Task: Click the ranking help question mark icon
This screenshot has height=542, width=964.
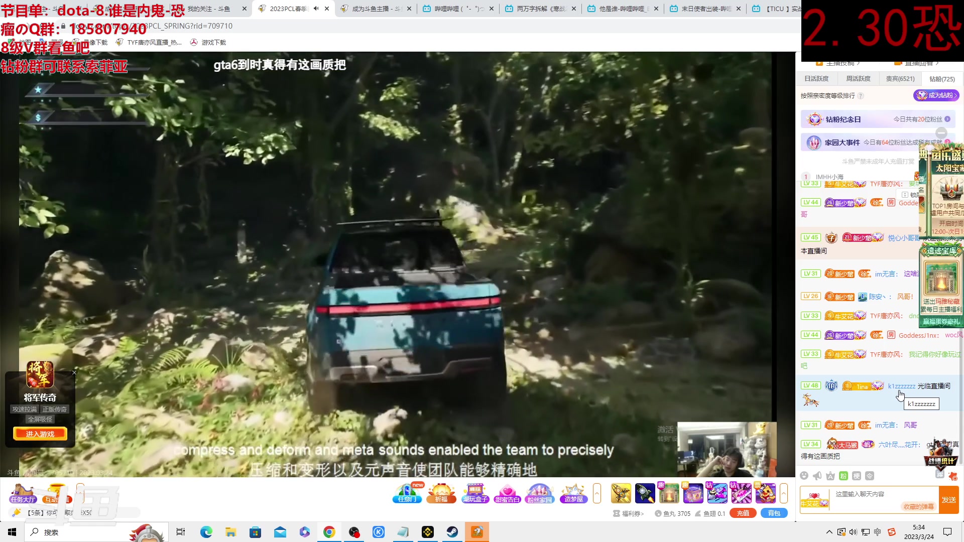Action: (x=861, y=96)
